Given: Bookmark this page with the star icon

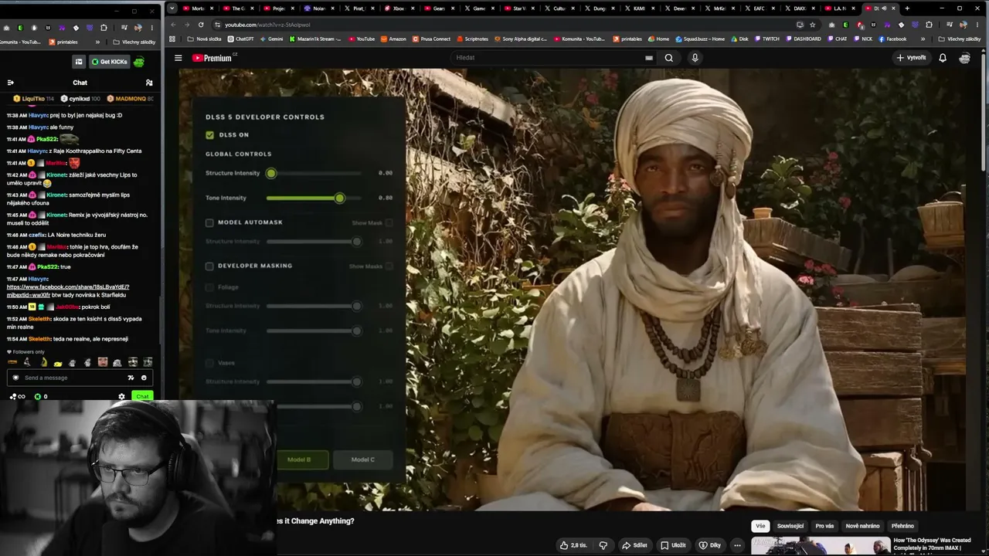Looking at the screenshot, I should 812,25.
